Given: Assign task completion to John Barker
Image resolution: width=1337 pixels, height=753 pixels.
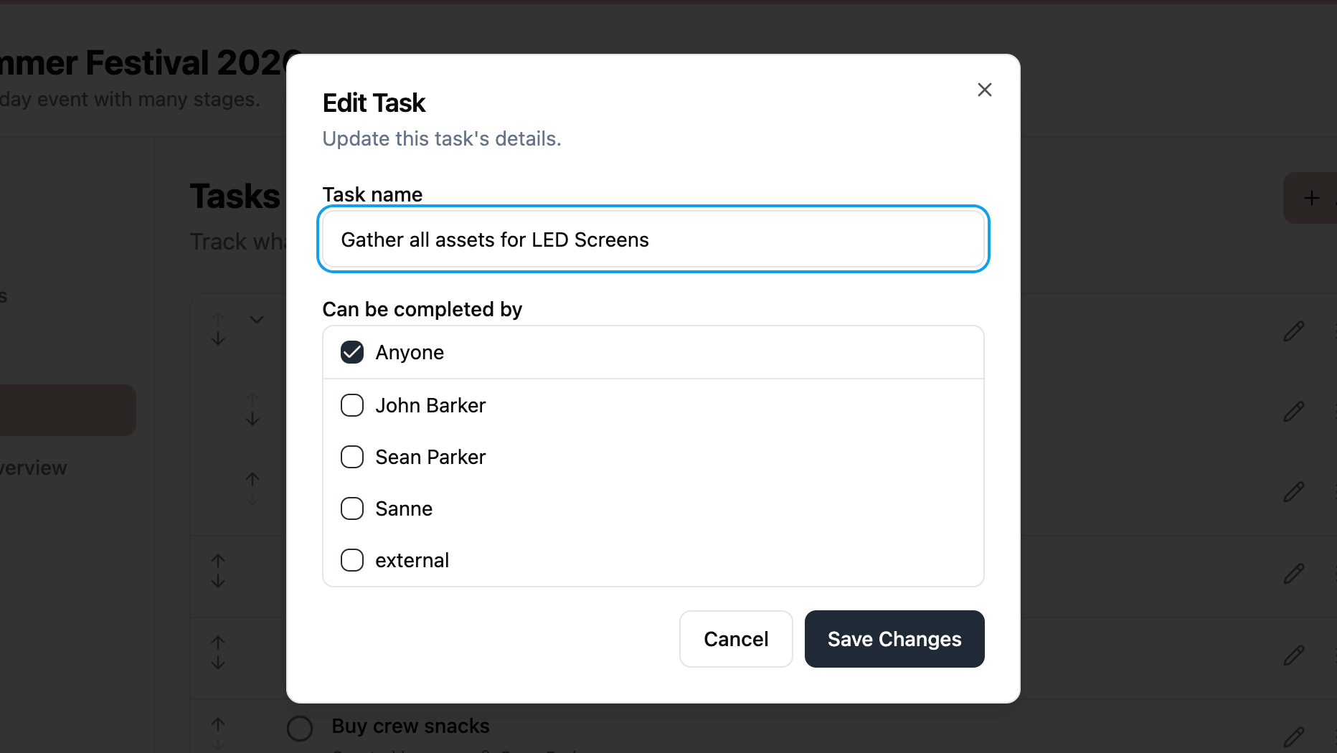Looking at the screenshot, I should coord(351,405).
